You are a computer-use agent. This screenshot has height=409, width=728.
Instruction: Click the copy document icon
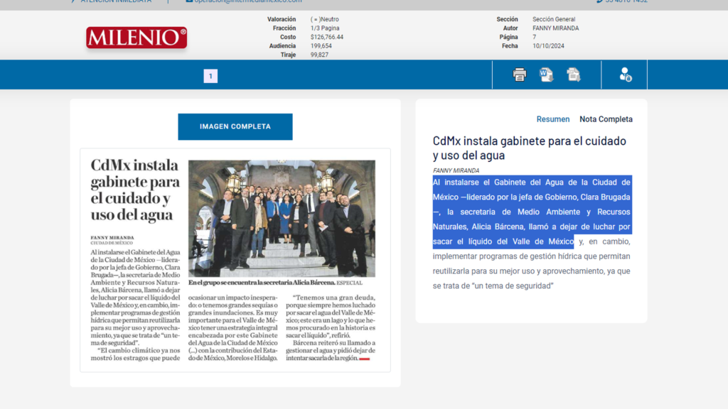click(574, 74)
